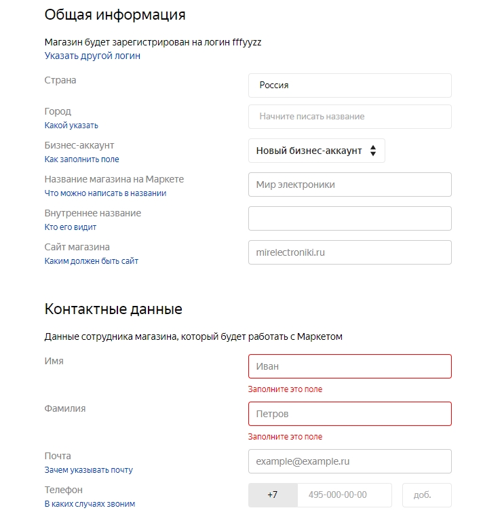
Task: Click the Country field showing Россия
Action: click(x=349, y=85)
